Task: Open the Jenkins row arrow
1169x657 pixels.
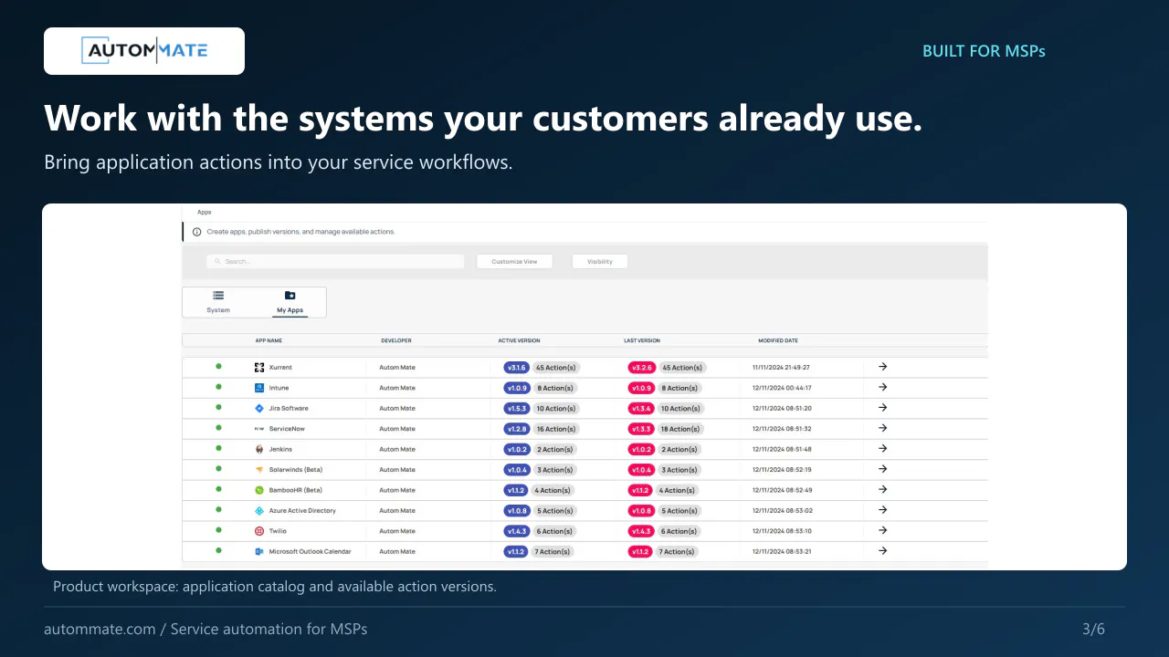Action: point(882,448)
